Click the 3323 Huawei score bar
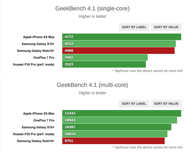This screenshot has width=185, height=153. [x=104, y=64]
